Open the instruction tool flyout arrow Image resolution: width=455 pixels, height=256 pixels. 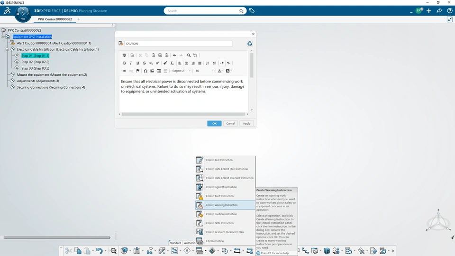[205, 251]
